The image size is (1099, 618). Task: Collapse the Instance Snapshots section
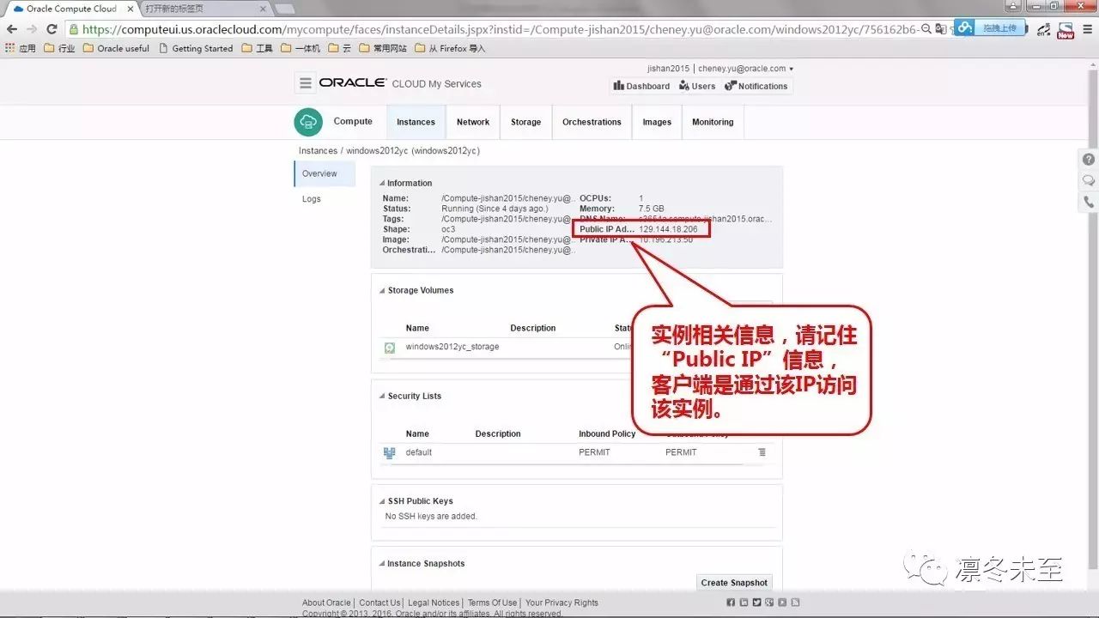382,564
